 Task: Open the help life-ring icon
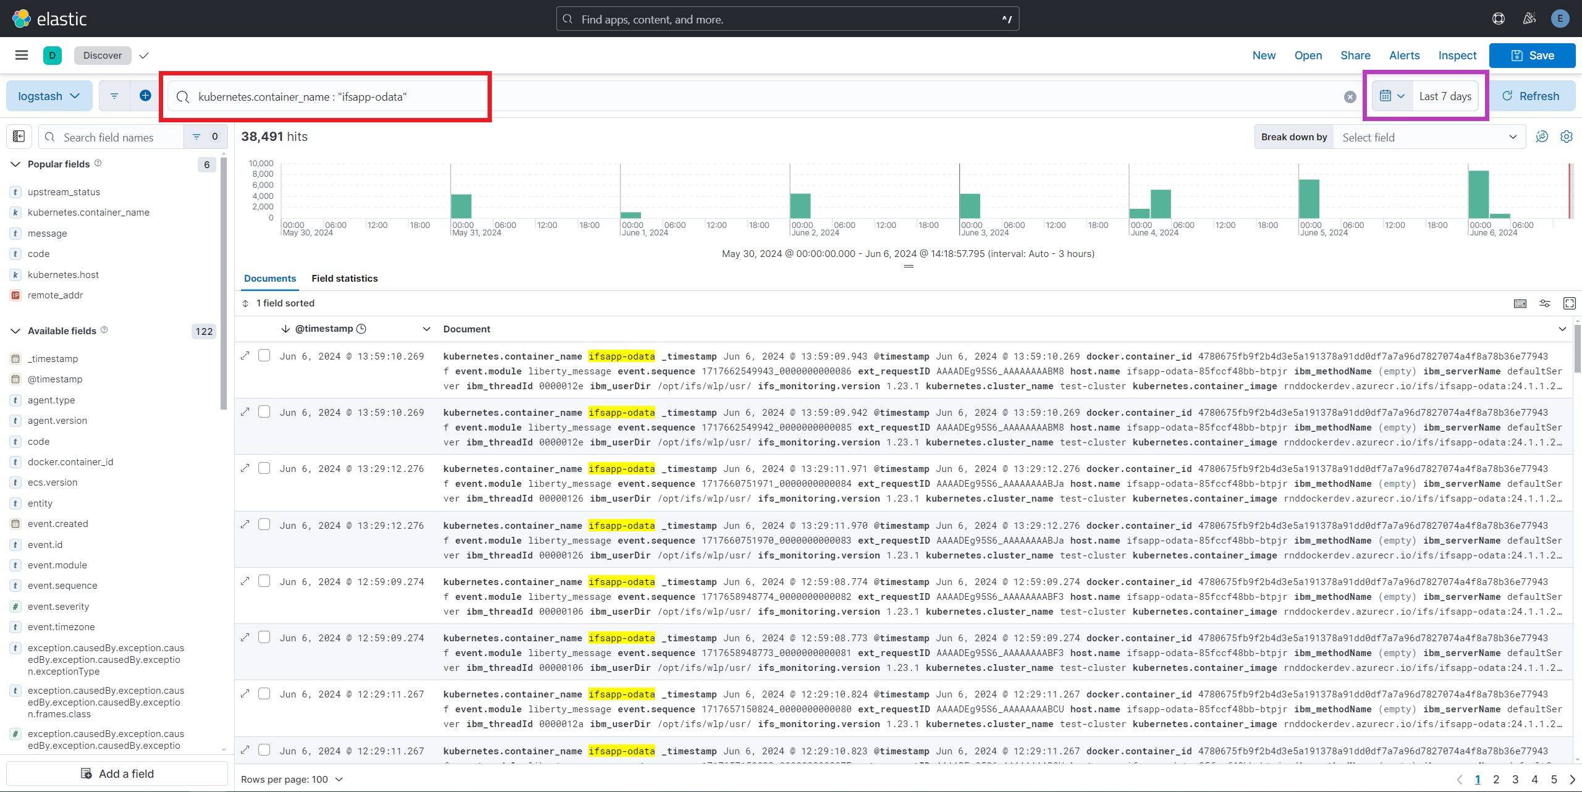coord(1499,19)
